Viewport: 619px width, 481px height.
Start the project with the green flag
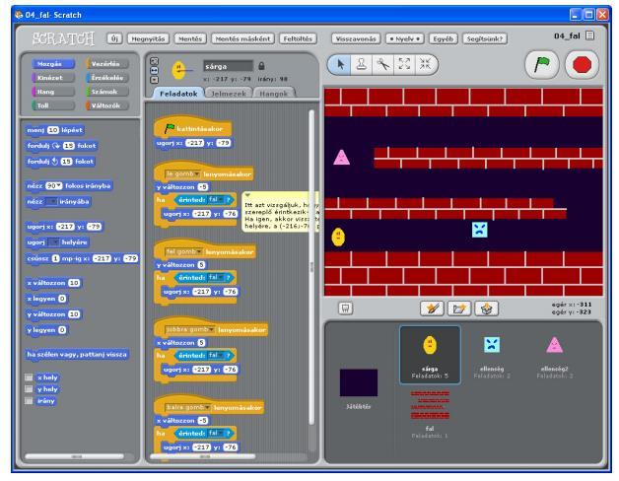(x=542, y=65)
